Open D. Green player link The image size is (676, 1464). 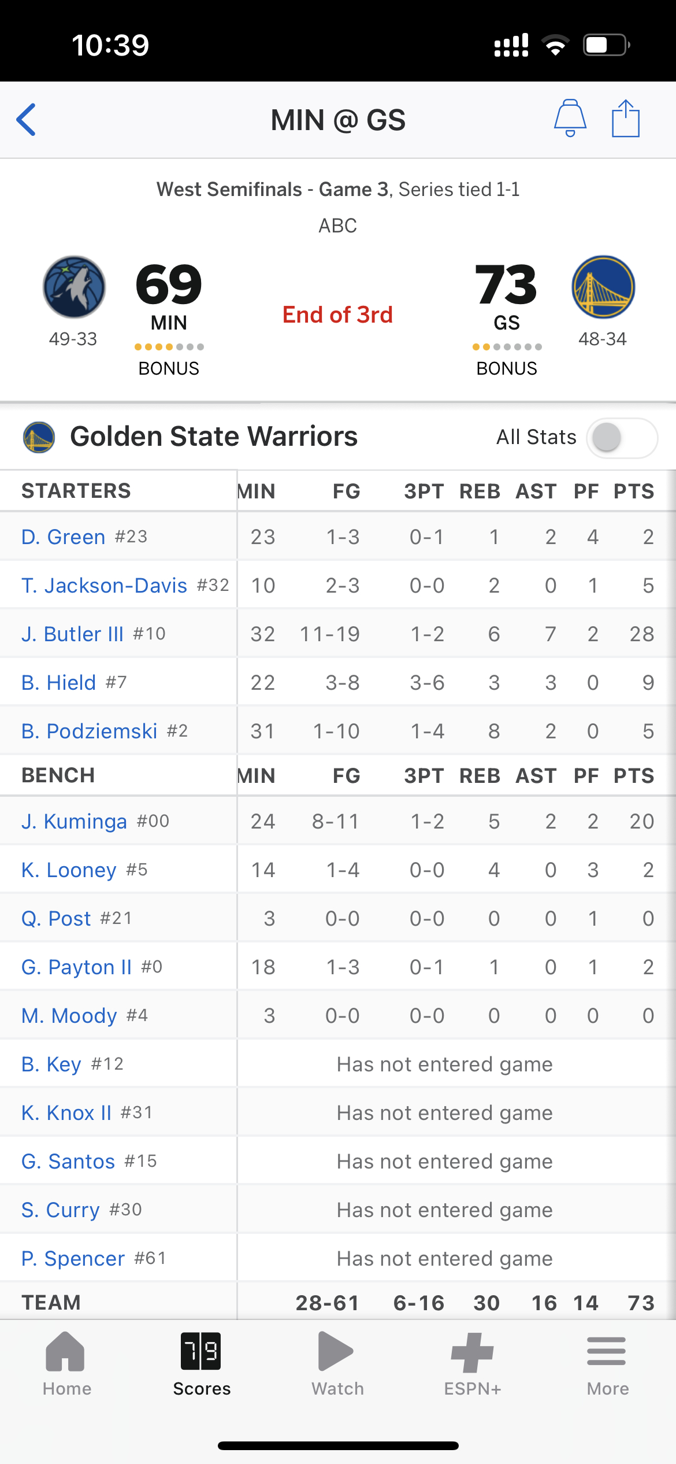[63, 537]
